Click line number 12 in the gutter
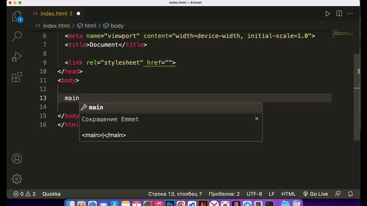This screenshot has height=206, width=367. click(x=43, y=89)
